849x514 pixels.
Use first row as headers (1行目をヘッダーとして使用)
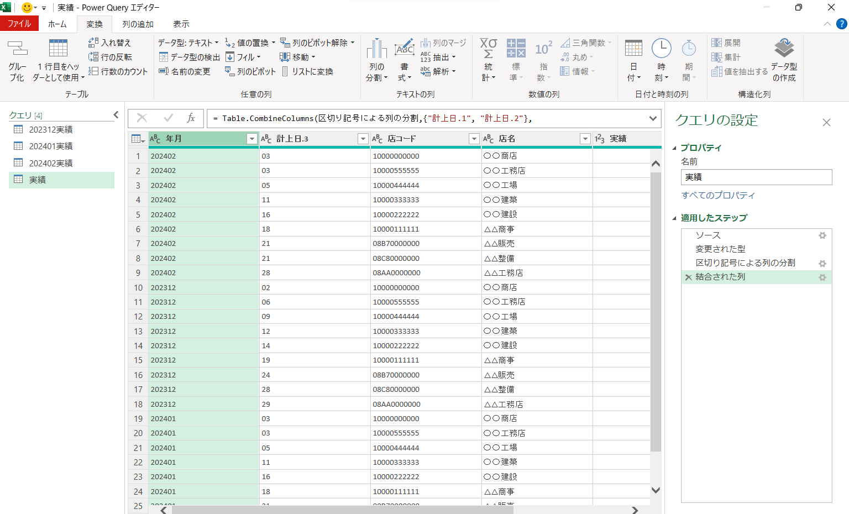(58, 61)
